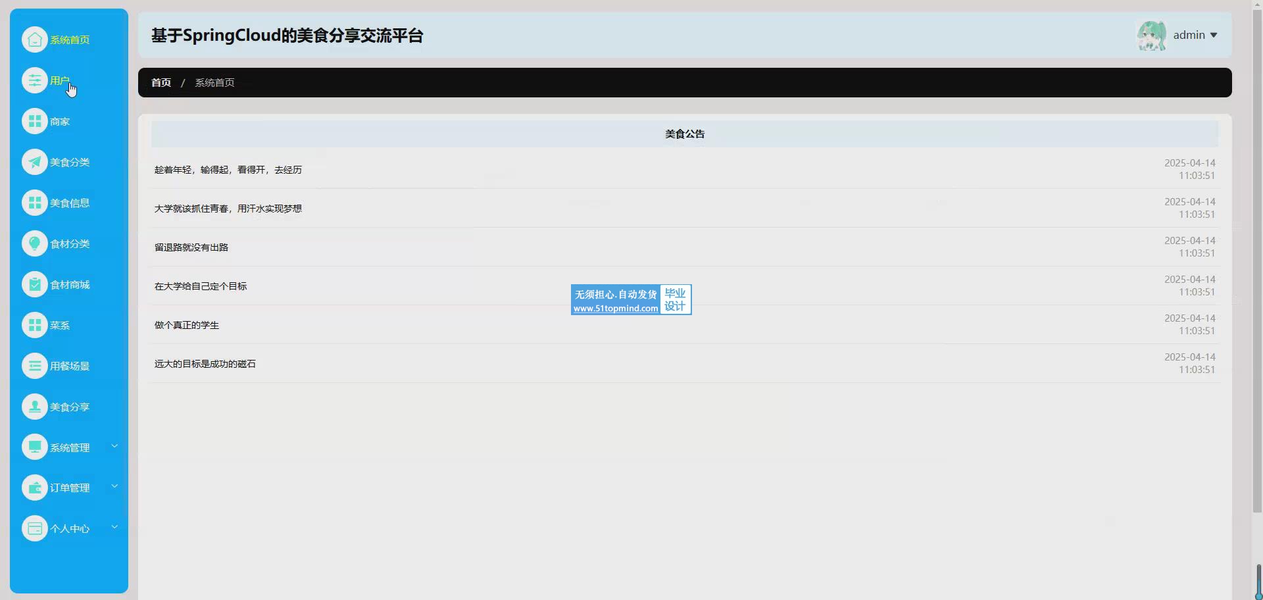Click the paper plane icon beside 美食分类

pos(34,162)
